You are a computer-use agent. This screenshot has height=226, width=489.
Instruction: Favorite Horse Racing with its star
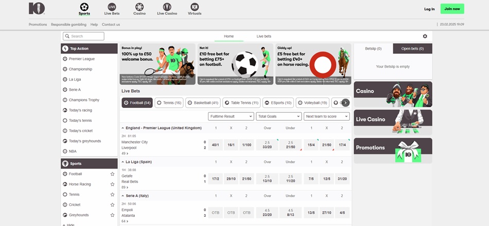click(x=112, y=184)
